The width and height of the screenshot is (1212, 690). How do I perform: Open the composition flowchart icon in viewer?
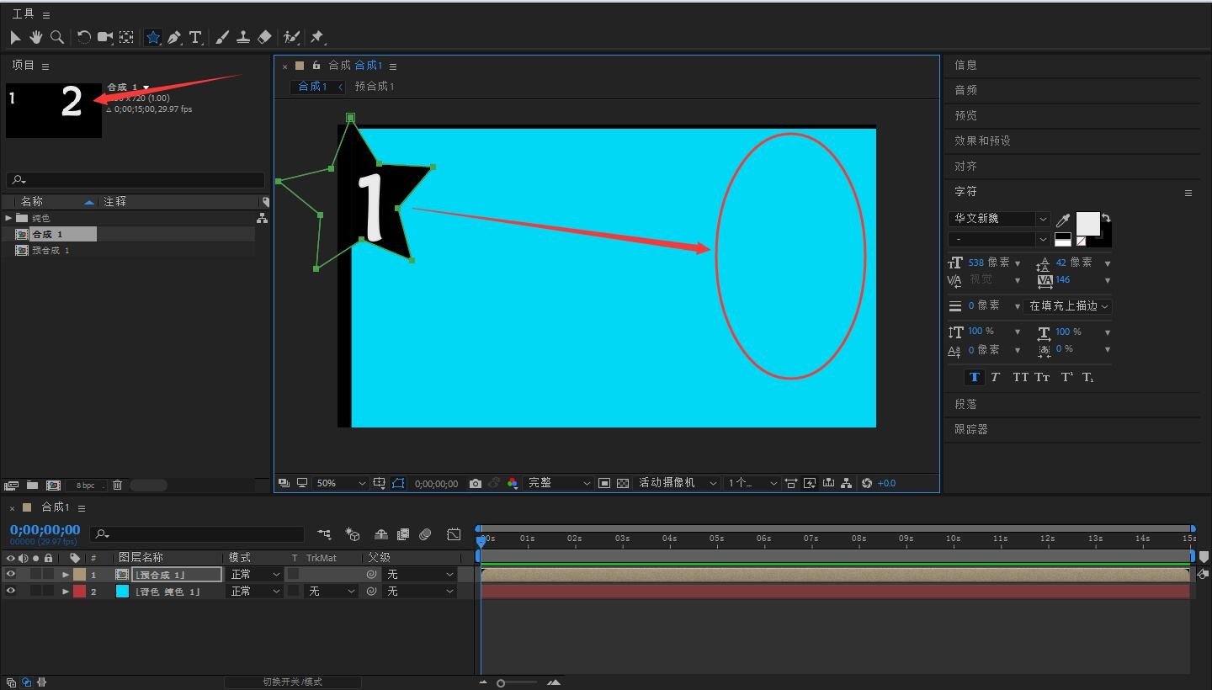pos(847,483)
